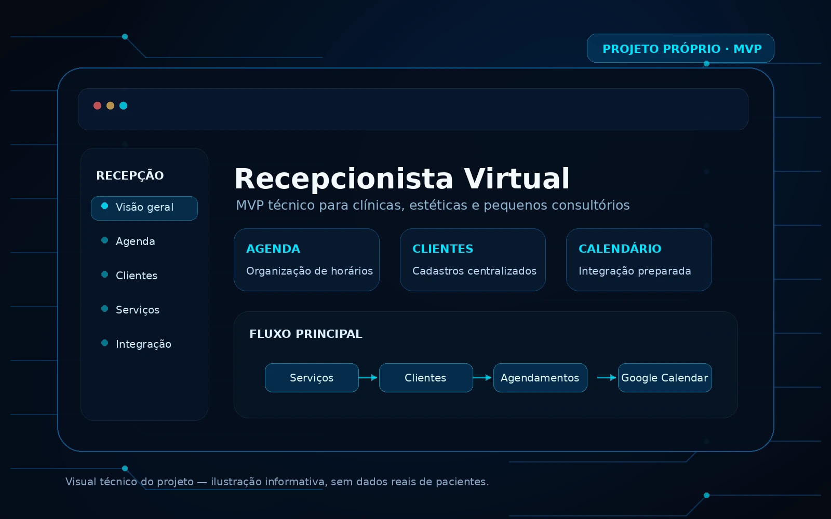Click the yellow window dot
This screenshot has height=519, width=831.
coord(110,105)
